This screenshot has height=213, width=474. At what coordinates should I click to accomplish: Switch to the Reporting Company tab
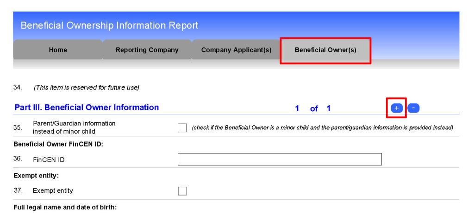[x=147, y=50]
